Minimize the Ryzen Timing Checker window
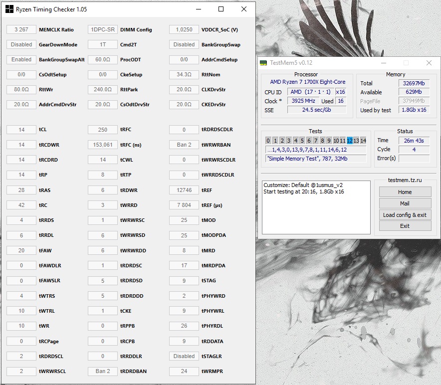The width and height of the screenshot is (441, 385). tap(199, 9)
